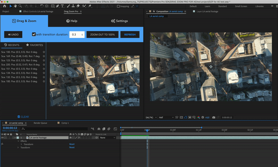The image size is (278, 167).
Task: Select the Type text tool
Action: (x=62, y=6)
